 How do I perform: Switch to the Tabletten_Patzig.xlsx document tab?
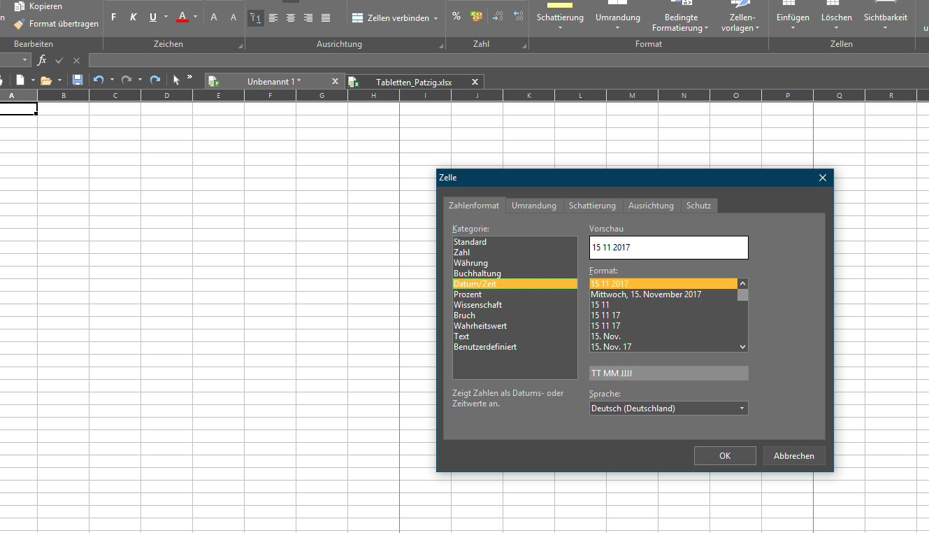click(413, 82)
